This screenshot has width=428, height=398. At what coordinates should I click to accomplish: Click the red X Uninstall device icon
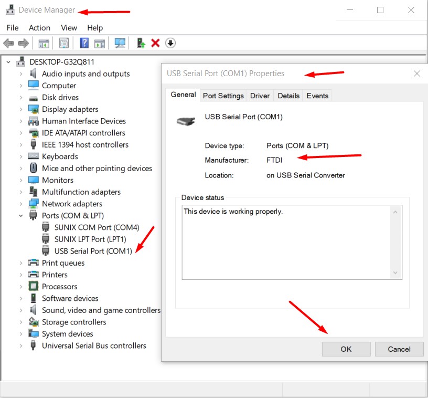tap(155, 43)
